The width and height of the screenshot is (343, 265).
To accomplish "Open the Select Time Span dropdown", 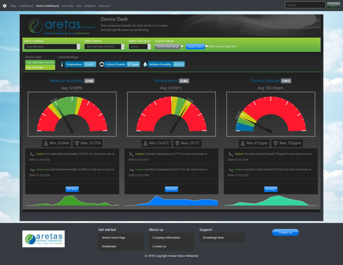I will click(140, 47).
